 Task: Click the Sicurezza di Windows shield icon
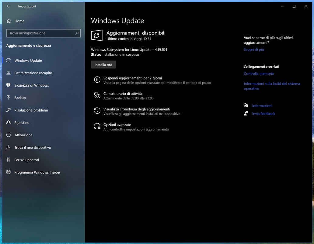click(9, 85)
